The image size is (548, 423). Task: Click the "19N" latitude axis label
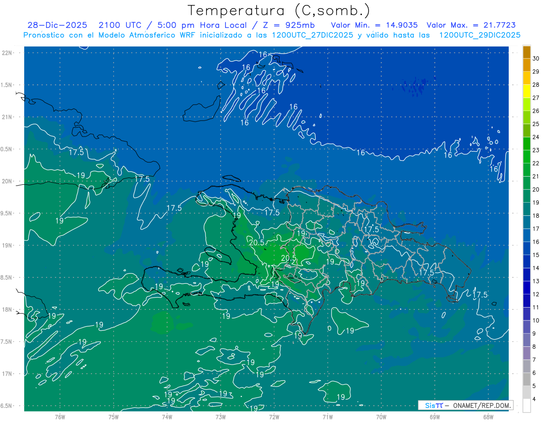click(8, 245)
